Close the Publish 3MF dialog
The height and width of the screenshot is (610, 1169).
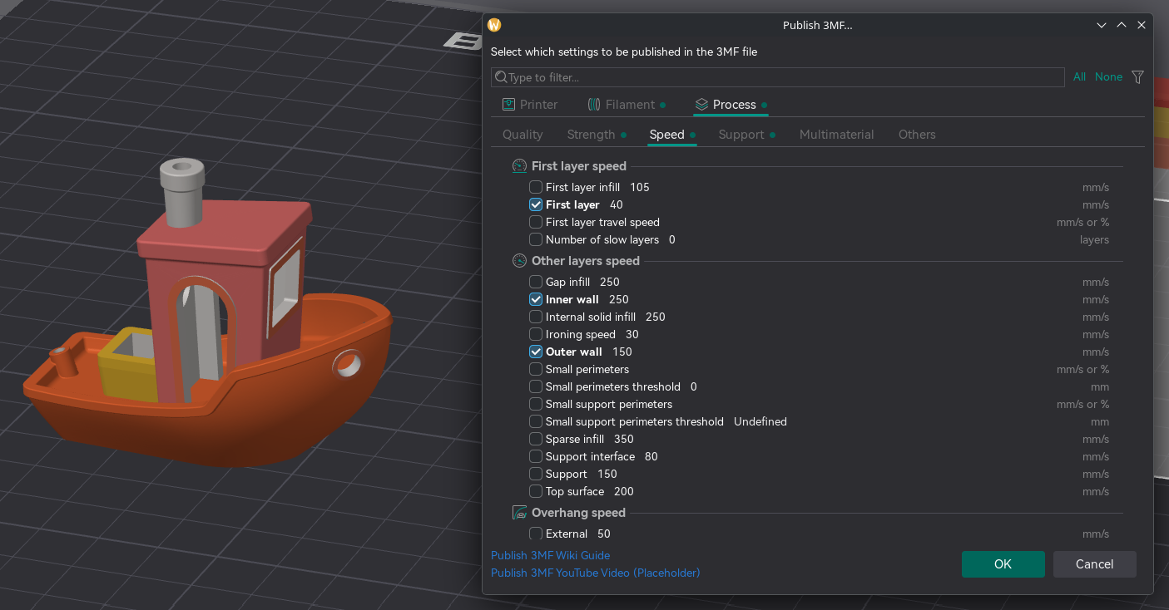click(x=1142, y=25)
